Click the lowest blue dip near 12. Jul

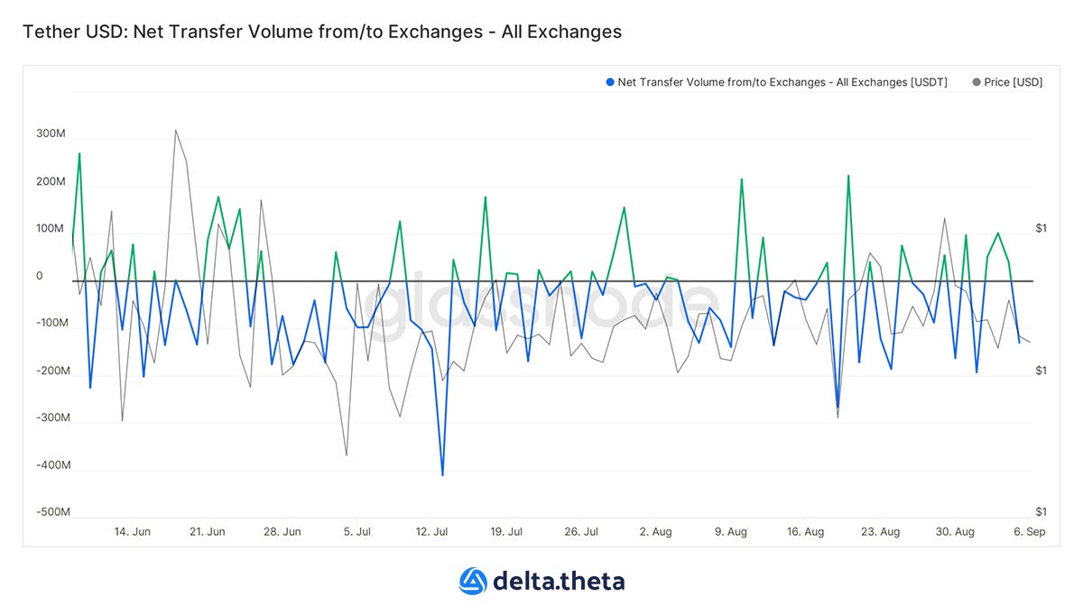tap(442, 474)
